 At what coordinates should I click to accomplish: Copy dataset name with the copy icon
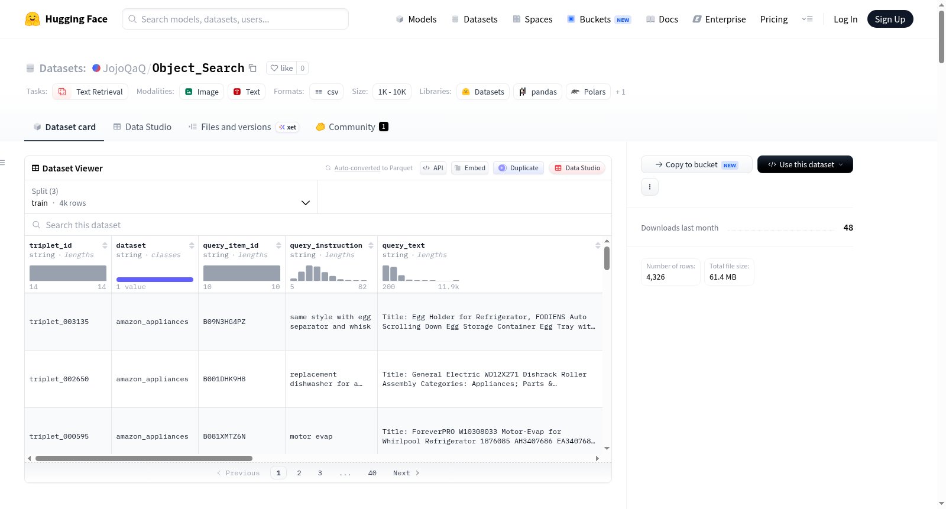click(x=252, y=68)
